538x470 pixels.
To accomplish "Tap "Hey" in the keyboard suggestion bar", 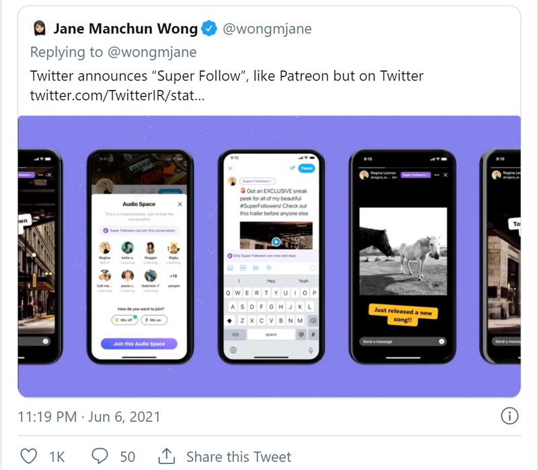I will click(x=271, y=280).
